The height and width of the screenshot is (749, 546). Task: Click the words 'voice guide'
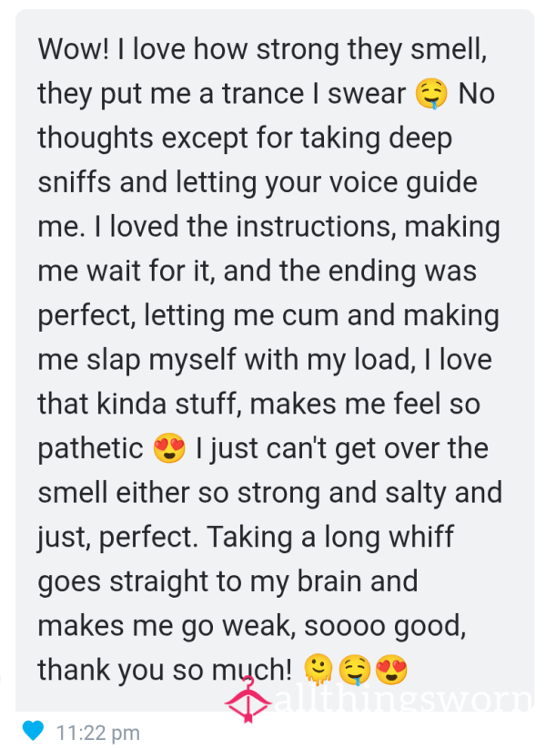tap(403, 183)
